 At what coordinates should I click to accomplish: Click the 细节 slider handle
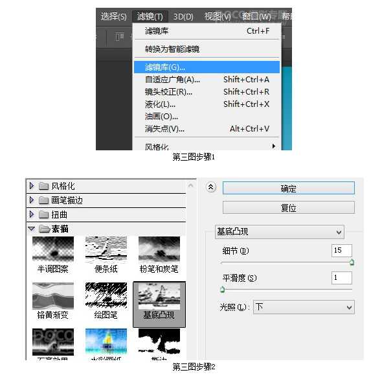pos(352,262)
